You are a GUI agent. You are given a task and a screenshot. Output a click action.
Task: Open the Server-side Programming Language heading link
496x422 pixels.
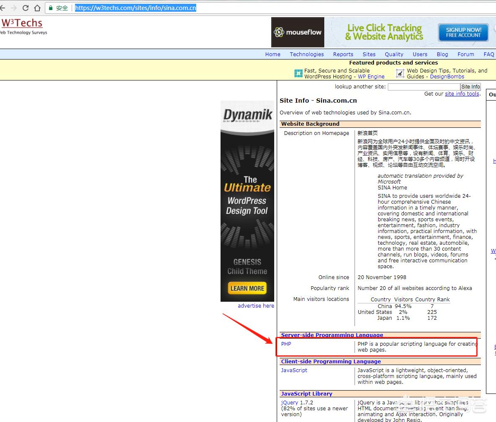pos(332,335)
